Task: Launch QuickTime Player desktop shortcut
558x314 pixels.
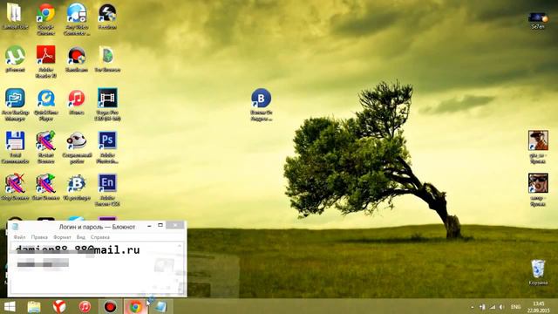Action: coord(46,104)
